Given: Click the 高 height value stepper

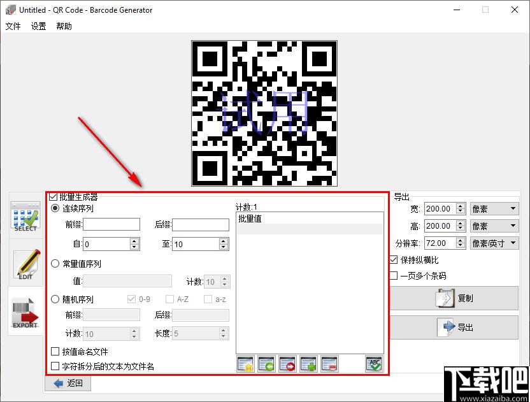Looking at the screenshot, I should (461, 226).
